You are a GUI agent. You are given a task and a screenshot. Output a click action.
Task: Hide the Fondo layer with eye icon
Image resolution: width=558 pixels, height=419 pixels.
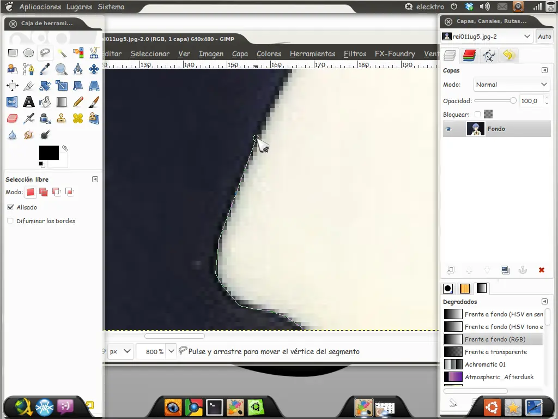click(448, 129)
